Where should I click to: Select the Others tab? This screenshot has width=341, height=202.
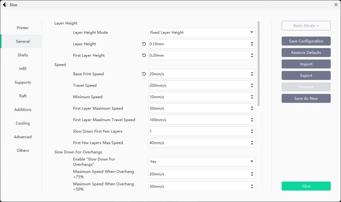click(x=23, y=151)
